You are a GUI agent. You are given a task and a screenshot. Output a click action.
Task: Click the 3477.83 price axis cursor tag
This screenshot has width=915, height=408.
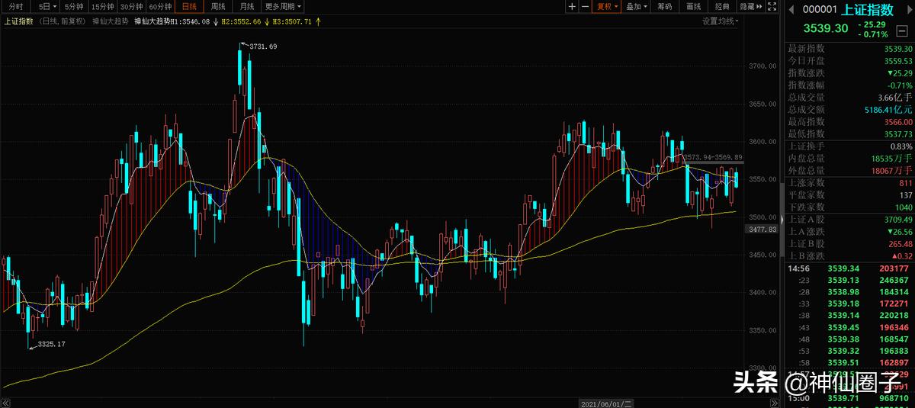coord(762,229)
